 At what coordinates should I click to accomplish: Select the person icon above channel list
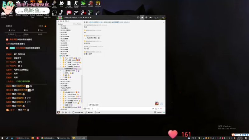tap(58, 21)
